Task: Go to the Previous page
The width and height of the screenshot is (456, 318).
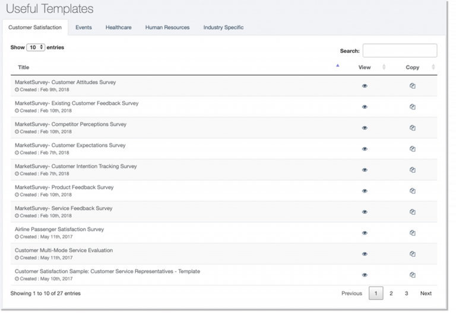Action: point(351,293)
